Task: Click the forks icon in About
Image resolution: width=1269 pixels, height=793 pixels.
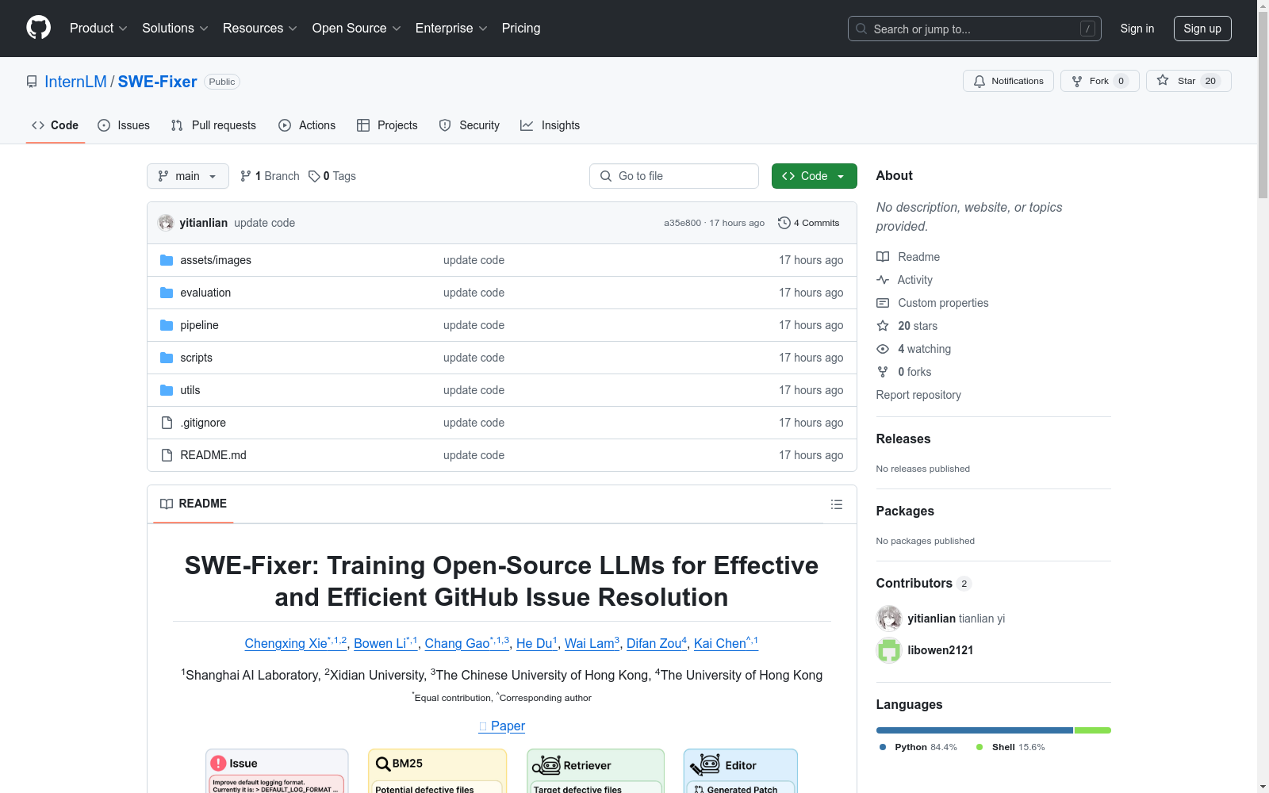Action: coord(883,372)
